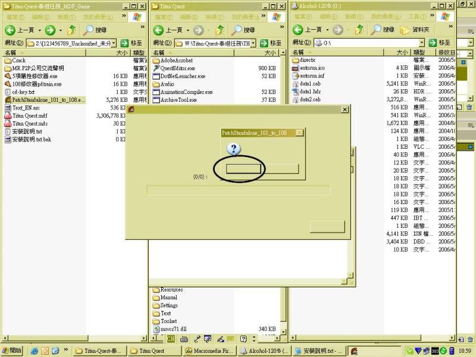Open Forward history dropdown in MDF_Game window
The height and width of the screenshot is (357, 476).
(x=61, y=30)
